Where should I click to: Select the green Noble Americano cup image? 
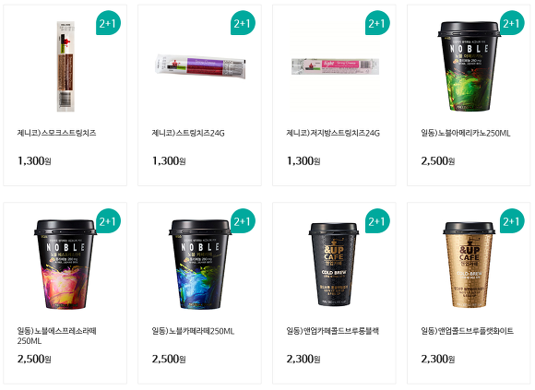(x=469, y=66)
